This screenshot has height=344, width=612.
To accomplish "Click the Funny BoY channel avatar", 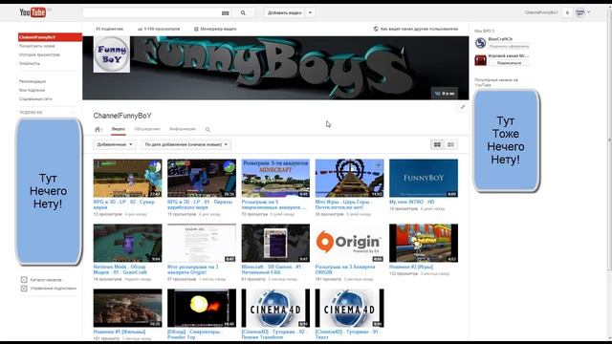I will (x=112, y=54).
